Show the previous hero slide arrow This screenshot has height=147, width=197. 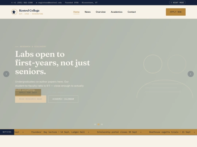6,74
